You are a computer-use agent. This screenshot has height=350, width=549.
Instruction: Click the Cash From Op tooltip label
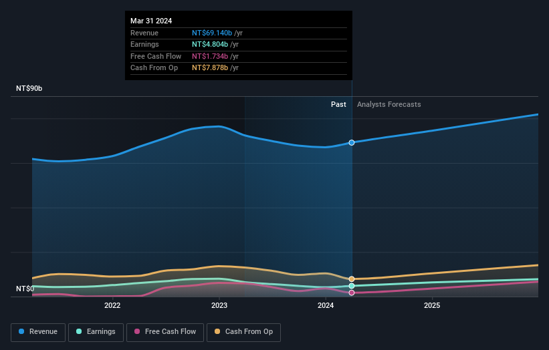click(x=154, y=68)
